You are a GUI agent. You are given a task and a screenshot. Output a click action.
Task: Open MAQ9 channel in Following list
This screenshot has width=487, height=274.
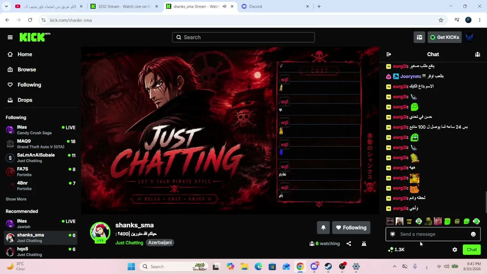point(41,144)
